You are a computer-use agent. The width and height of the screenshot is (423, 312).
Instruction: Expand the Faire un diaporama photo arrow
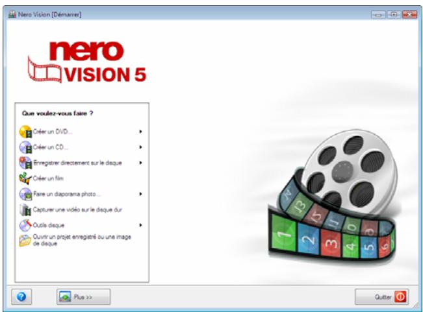(x=140, y=194)
